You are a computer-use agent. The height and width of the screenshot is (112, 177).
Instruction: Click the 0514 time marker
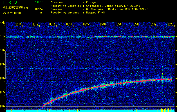69,24
